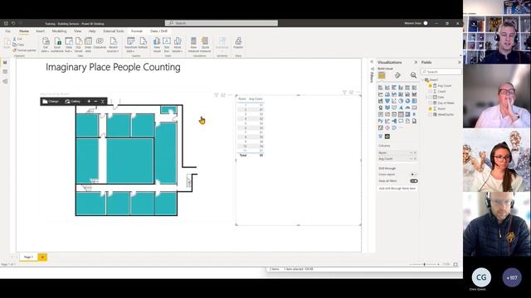Check the WeekDayNo field
Image resolution: width=531 pixels, height=298 pixels.
pyautogui.click(x=431, y=114)
